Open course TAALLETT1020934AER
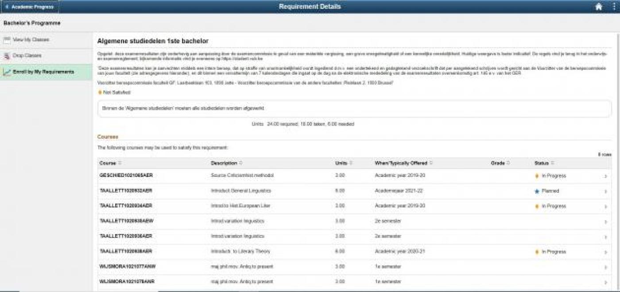The width and height of the screenshot is (620, 292). tap(126, 206)
